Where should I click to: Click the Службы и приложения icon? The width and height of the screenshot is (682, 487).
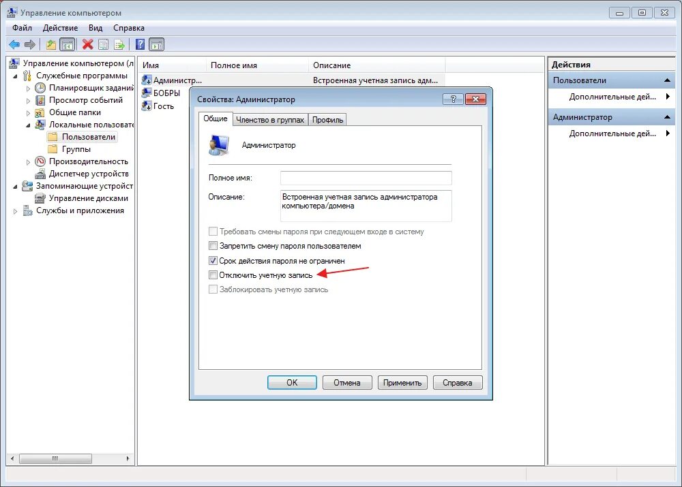(27, 210)
